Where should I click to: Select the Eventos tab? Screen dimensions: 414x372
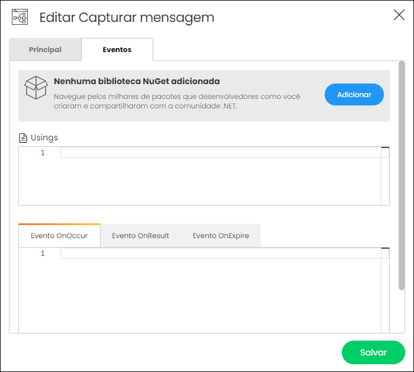117,49
